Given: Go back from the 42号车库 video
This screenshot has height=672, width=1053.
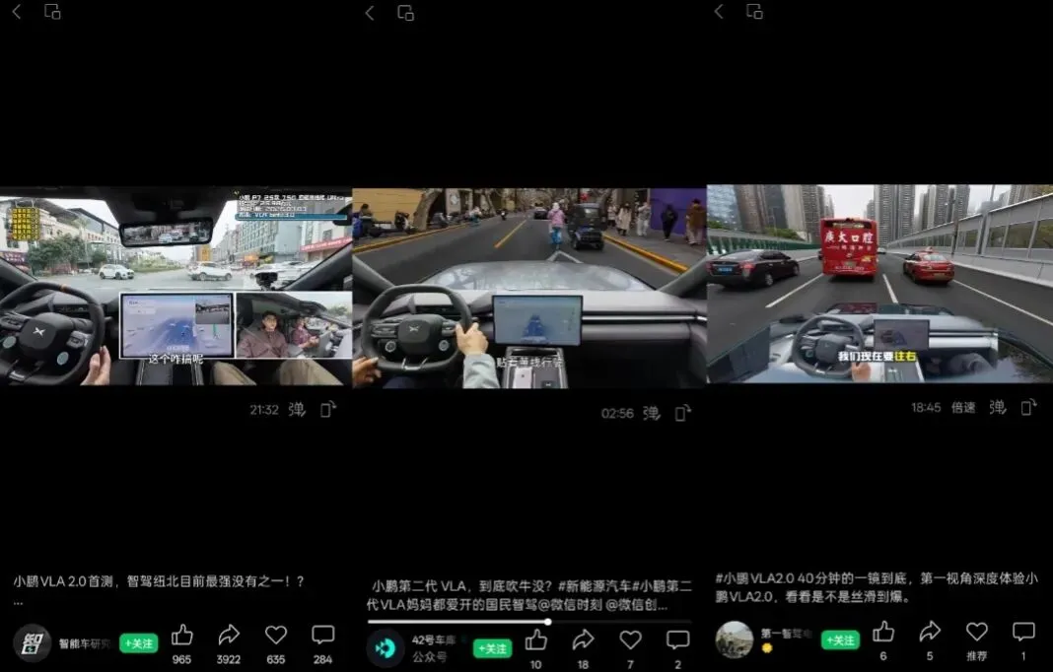Looking at the screenshot, I should coord(370,13).
